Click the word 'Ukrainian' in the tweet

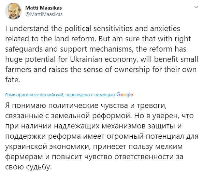[x=86, y=59]
